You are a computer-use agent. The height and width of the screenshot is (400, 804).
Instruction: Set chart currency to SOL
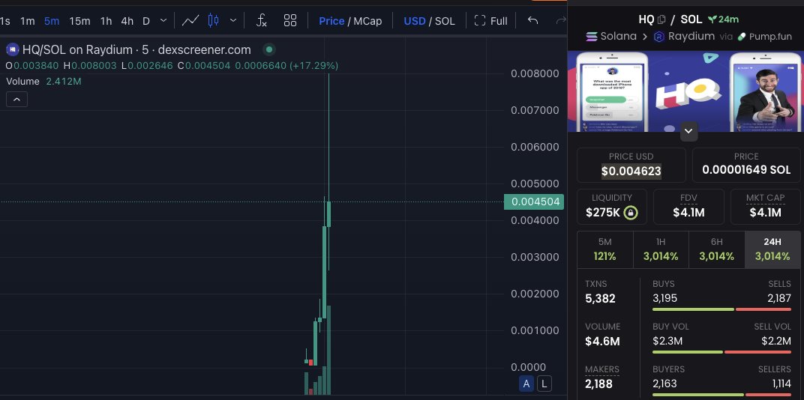[x=445, y=21]
